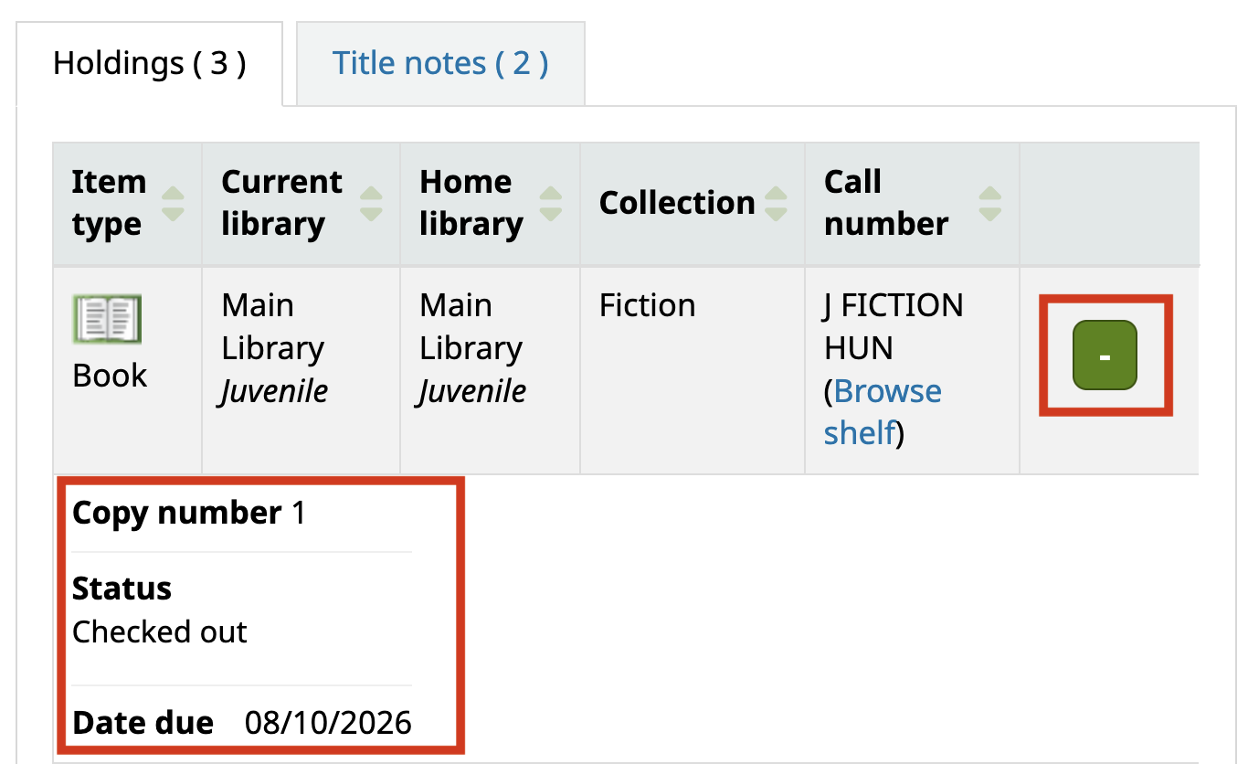1248x764 pixels.
Task: Click the Item type sort arrows
Action: 173,203
